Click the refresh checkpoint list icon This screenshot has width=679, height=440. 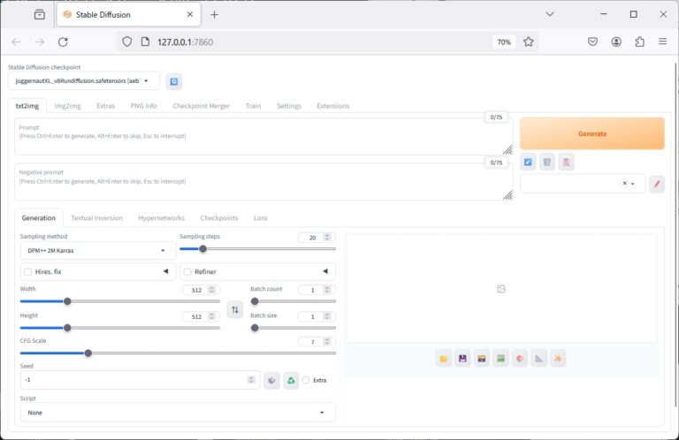click(x=174, y=81)
